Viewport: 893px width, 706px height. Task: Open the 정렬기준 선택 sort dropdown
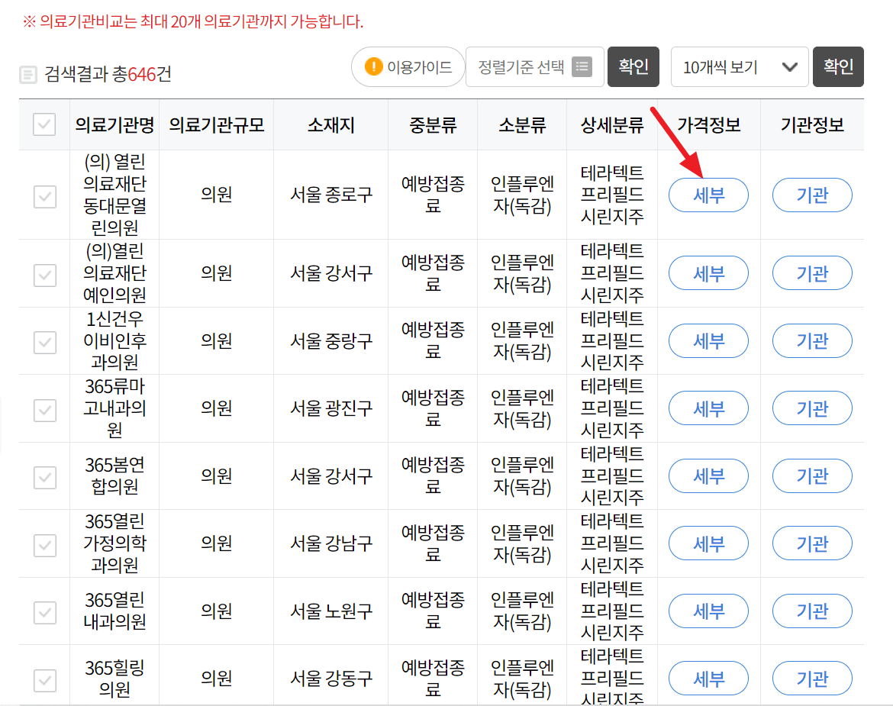(534, 66)
